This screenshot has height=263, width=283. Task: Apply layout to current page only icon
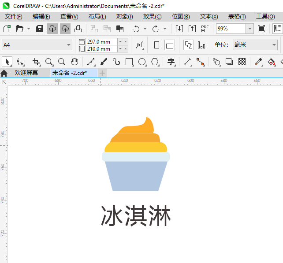(201, 45)
